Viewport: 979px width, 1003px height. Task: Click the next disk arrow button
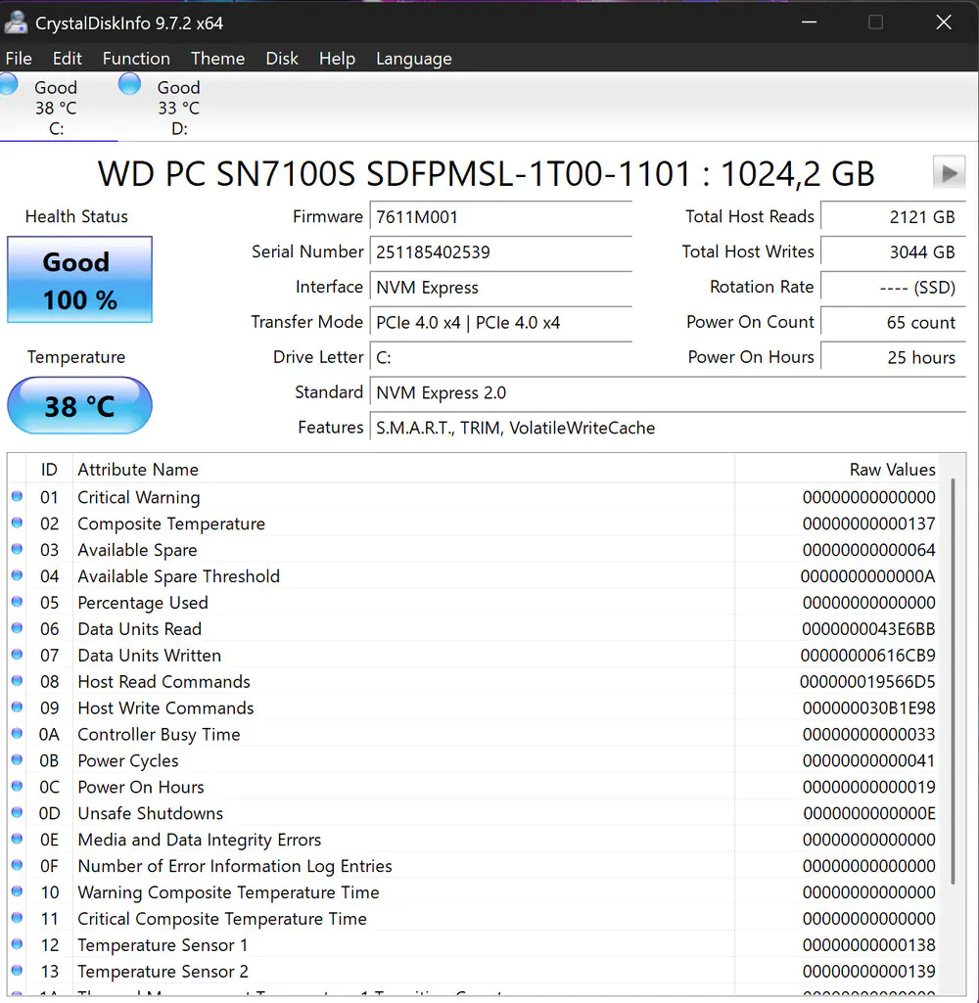pyautogui.click(x=949, y=173)
